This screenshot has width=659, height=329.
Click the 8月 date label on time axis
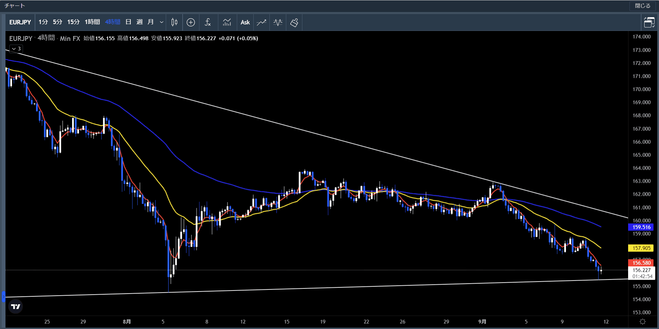pyautogui.click(x=127, y=322)
